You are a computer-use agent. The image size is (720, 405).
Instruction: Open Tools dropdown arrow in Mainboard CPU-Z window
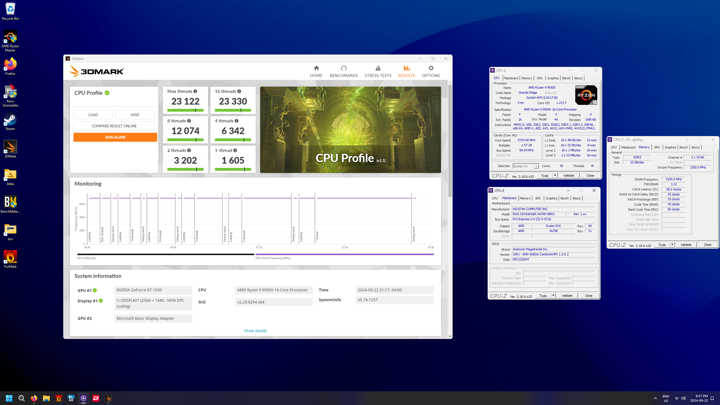pyautogui.click(x=553, y=296)
